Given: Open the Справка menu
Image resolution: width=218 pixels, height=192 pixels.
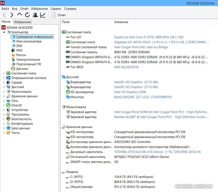Looking at the screenshot, I should coord(70,9).
